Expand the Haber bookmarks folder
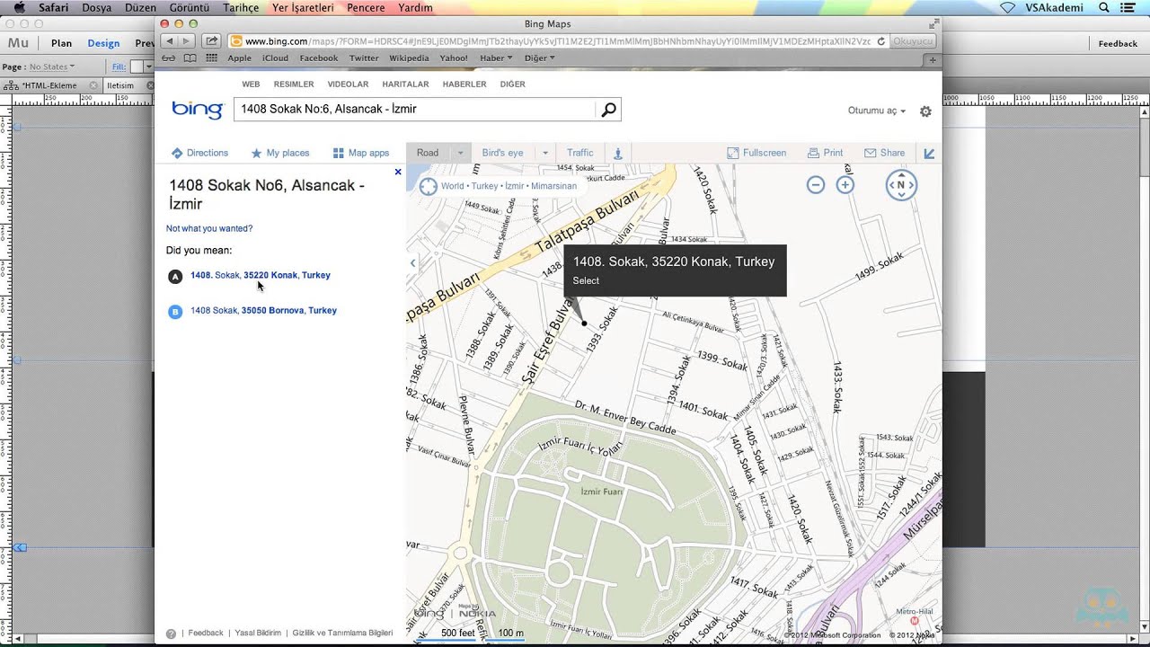The image size is (1150, 647). click(496, 58)
